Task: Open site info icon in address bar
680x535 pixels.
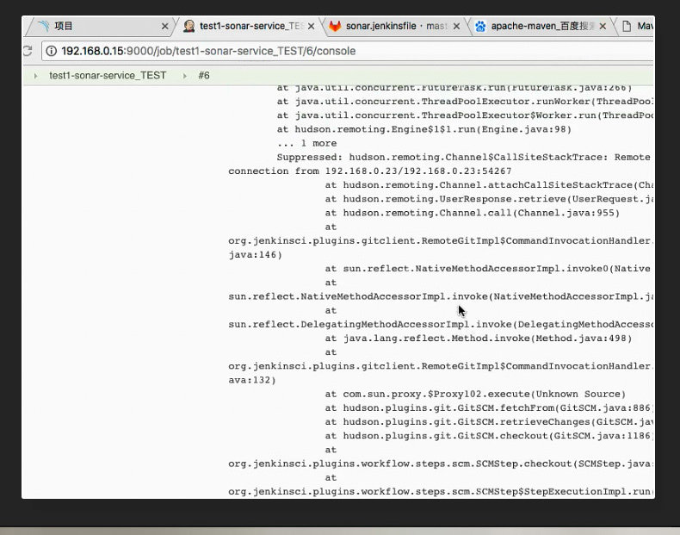Action: click(x=51, y=51)
